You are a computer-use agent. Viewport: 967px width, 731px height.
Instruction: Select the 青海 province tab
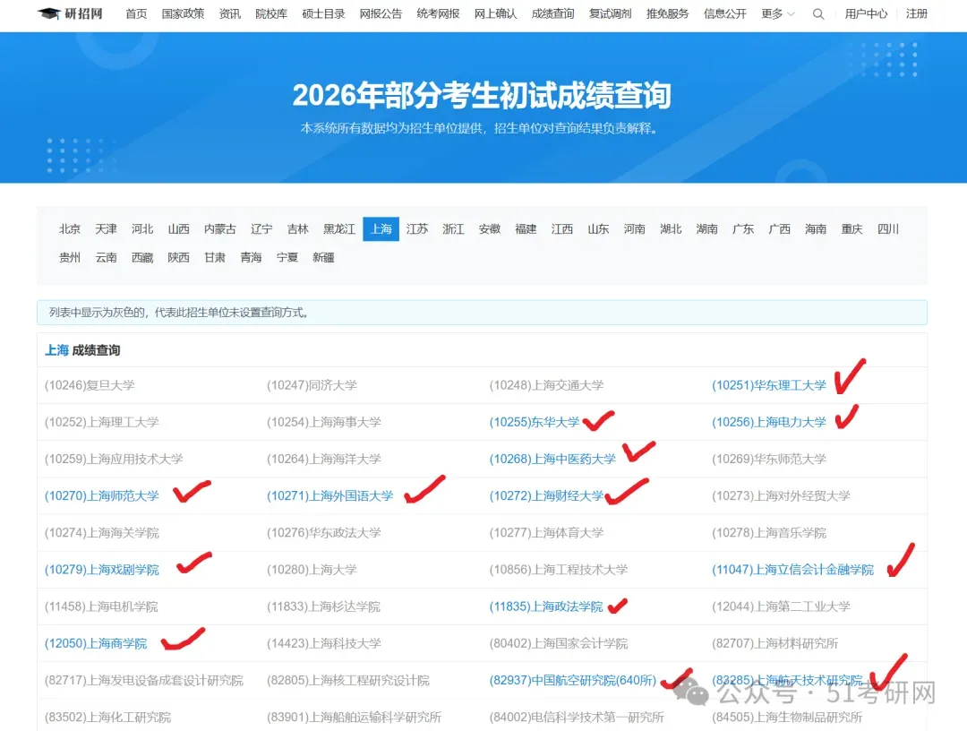click(x=251, y=257)
